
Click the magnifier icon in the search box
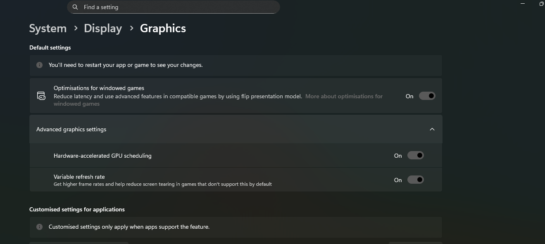(75, 7)
